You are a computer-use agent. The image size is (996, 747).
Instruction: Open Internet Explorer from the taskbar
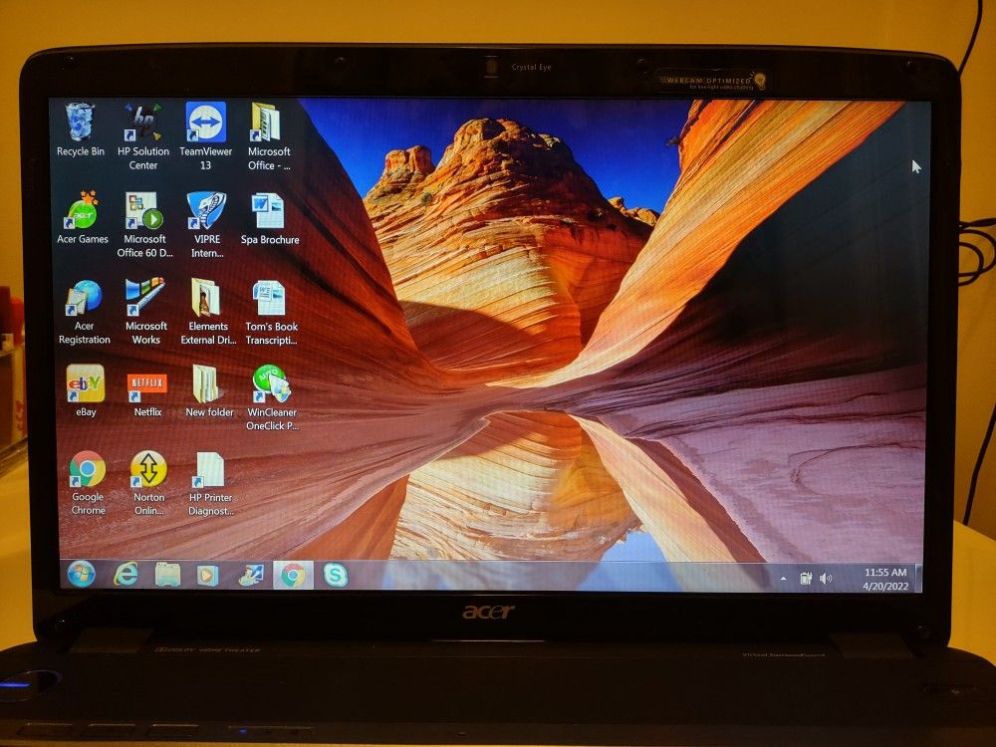pos(125,574)
